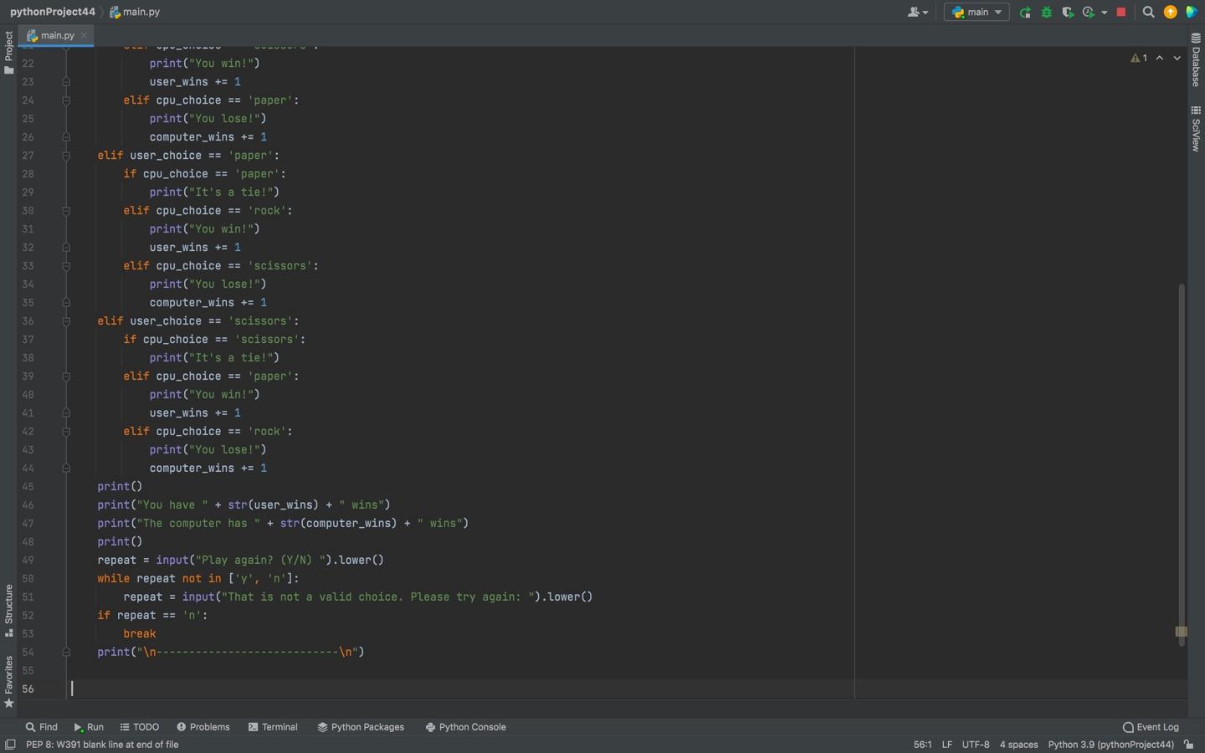Stop the running process
1205x753 pixels.
pyautogui.click(x=1120, y=12)
